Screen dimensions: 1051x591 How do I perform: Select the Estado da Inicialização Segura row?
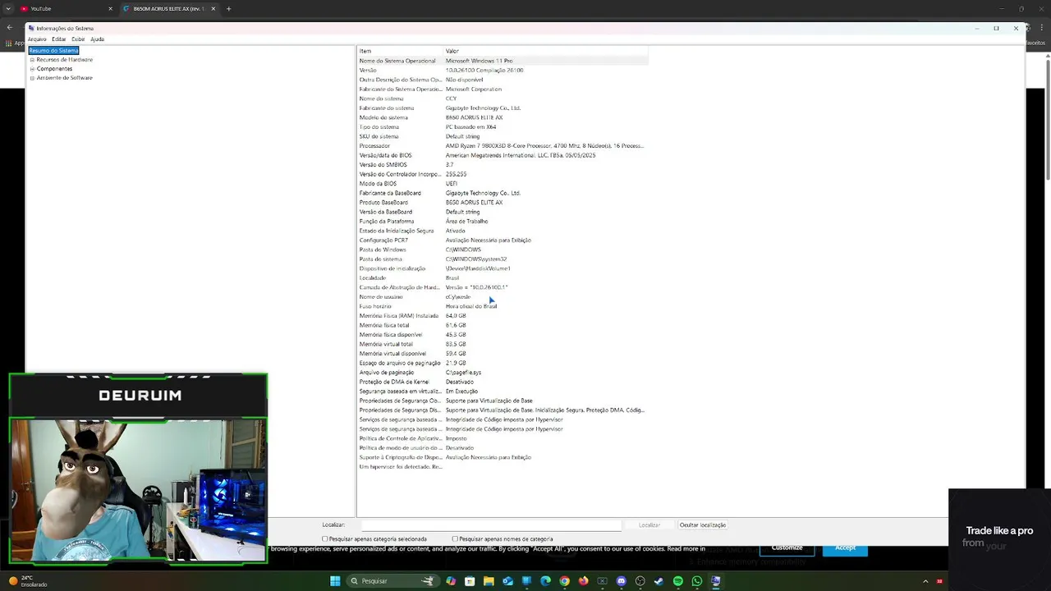click(503, 231)
